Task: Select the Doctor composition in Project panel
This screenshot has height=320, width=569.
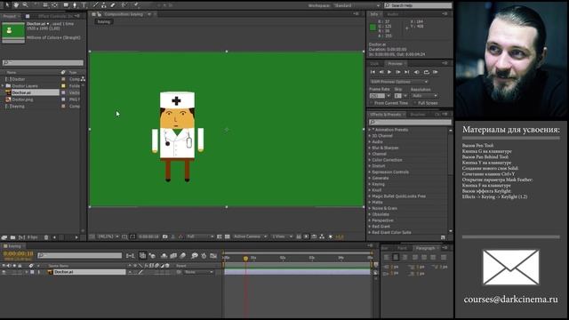Action: point(19,79)
